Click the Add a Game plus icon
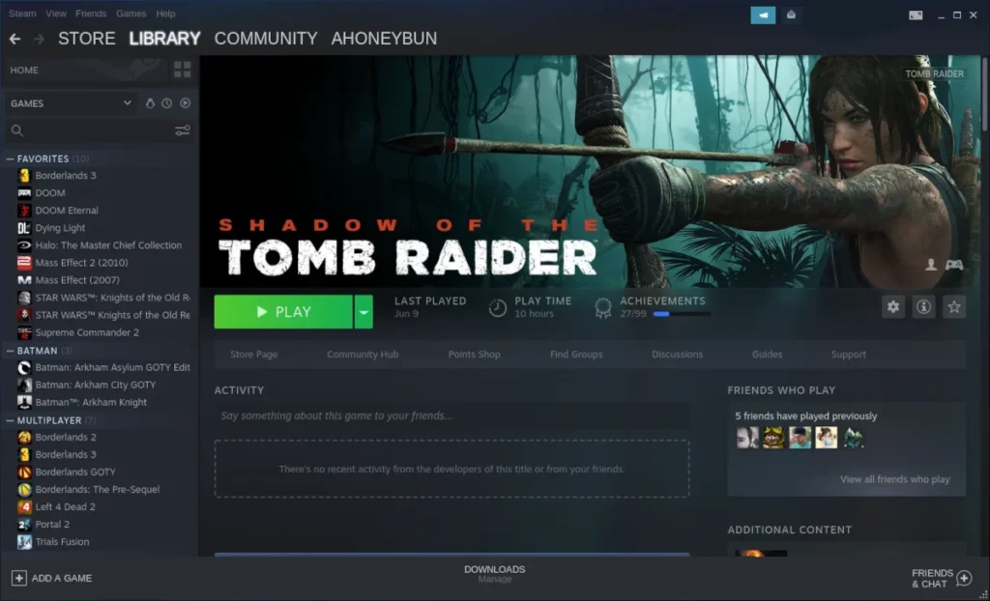 tap(19, 578)
